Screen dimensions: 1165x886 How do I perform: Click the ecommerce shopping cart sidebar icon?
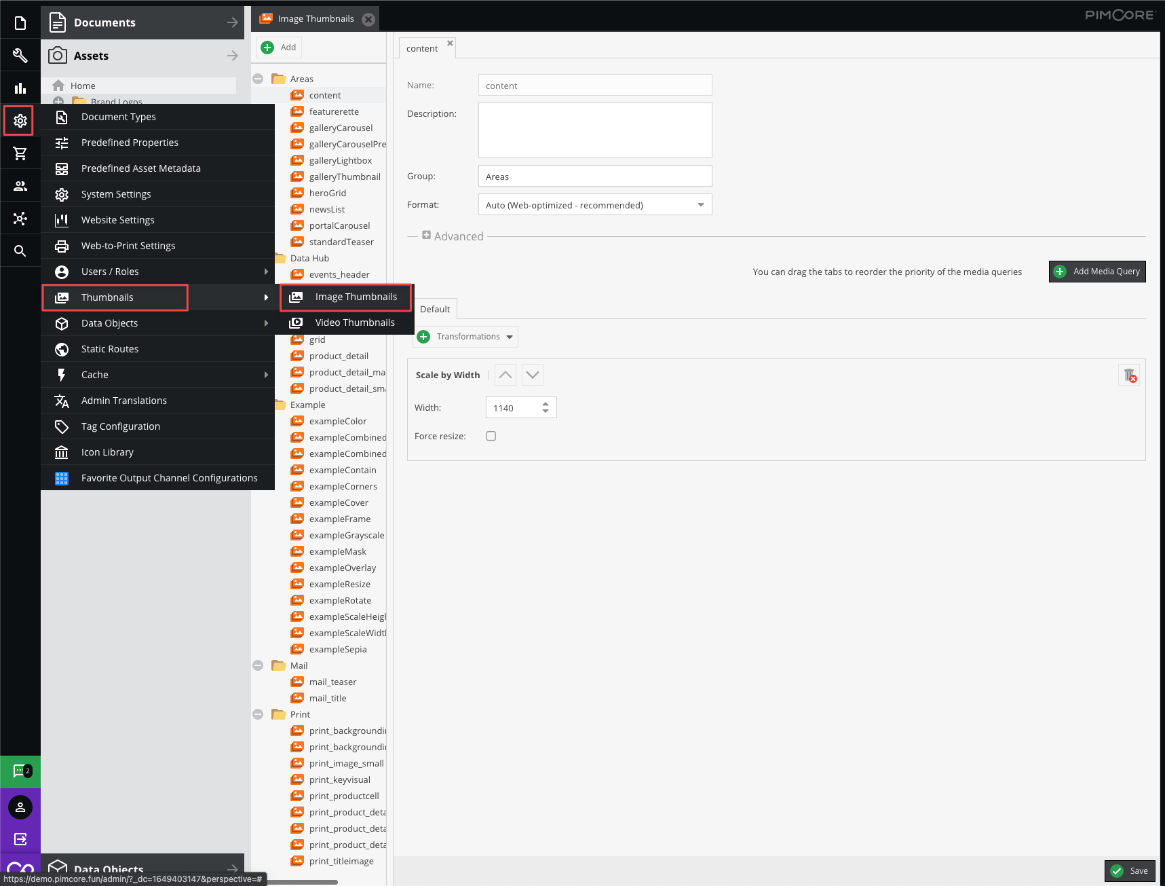(x=20, y=153)
